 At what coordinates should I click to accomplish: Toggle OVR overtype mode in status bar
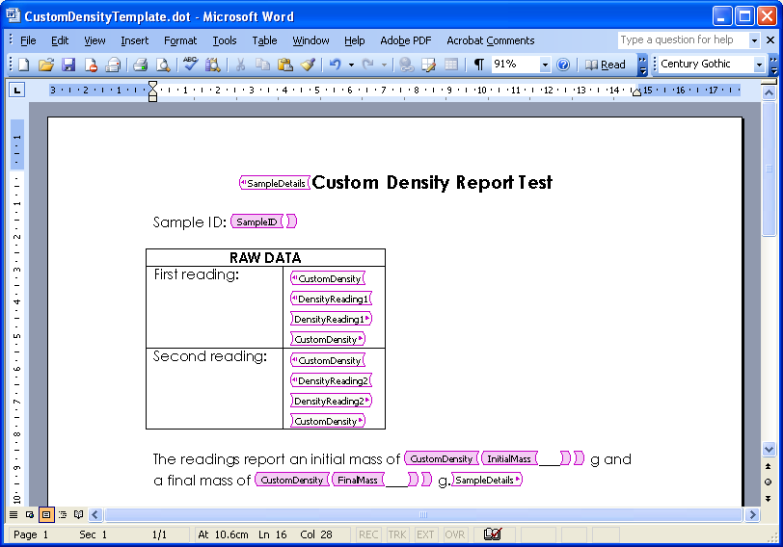click(454, 534)
